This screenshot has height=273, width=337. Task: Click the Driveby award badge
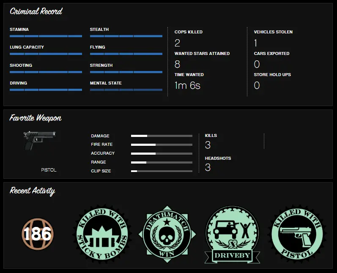(x=232, y=235)
